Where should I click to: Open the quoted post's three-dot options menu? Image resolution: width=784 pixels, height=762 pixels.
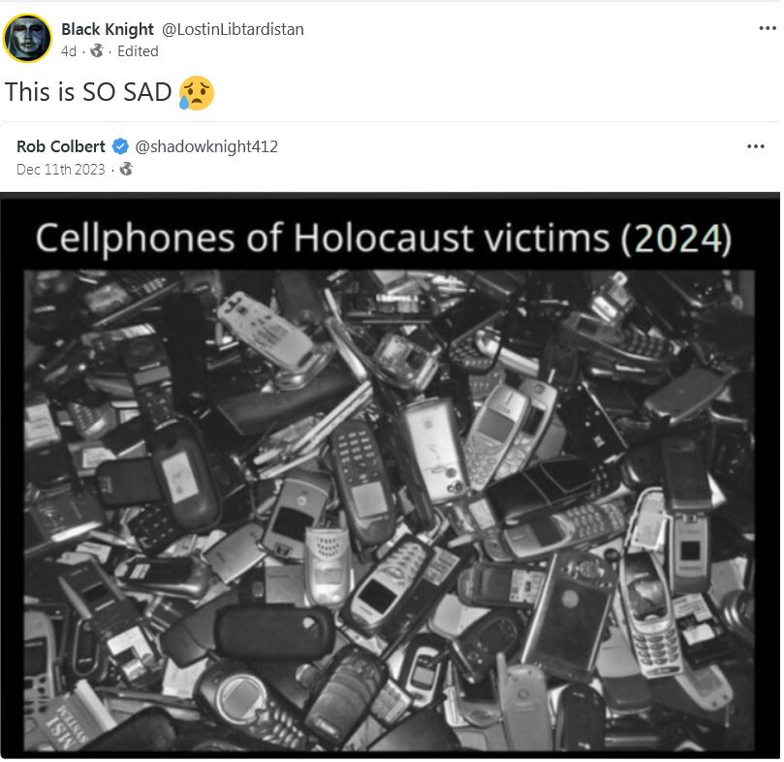755,146
